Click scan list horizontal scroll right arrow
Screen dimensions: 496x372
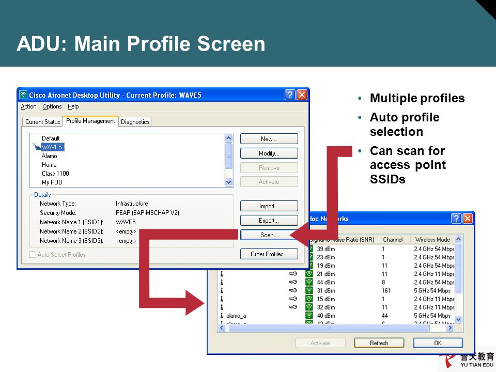[450, 328]
